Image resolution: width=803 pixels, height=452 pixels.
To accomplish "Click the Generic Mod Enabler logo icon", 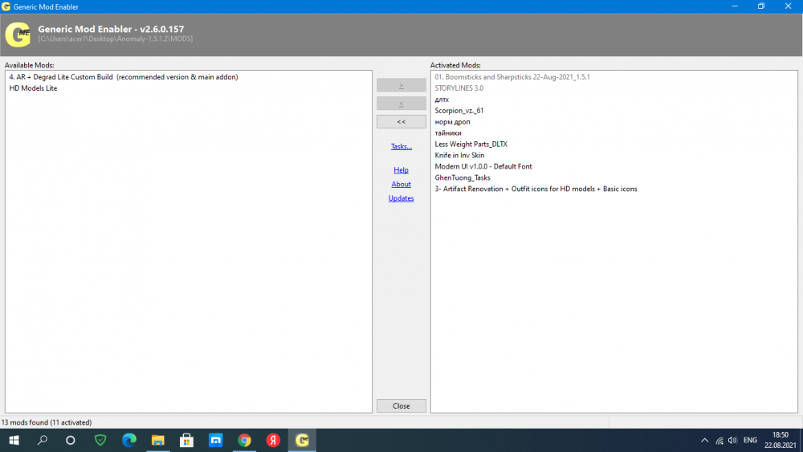I will (x=18, y=34).
